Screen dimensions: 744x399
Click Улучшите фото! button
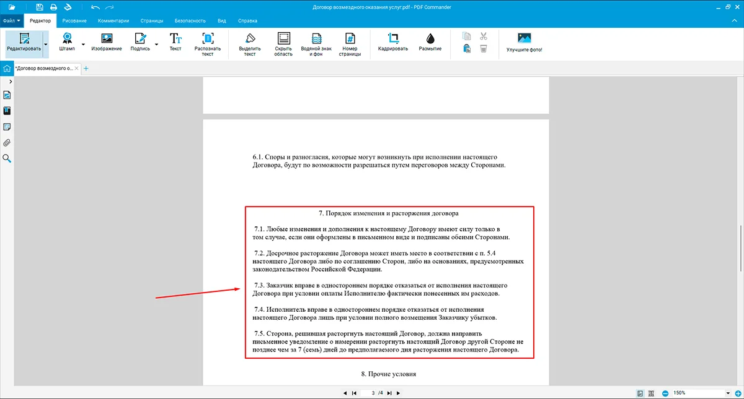pos(525,42)
